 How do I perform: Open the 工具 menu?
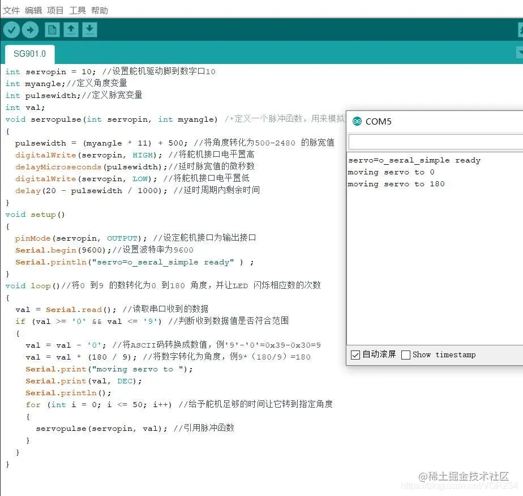tap(78, 11)
